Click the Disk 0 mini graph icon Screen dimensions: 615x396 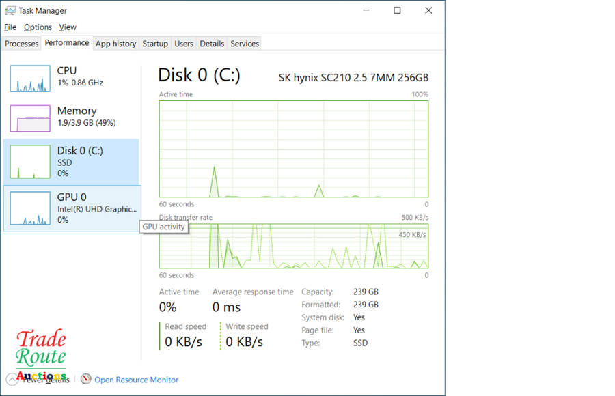30,162
